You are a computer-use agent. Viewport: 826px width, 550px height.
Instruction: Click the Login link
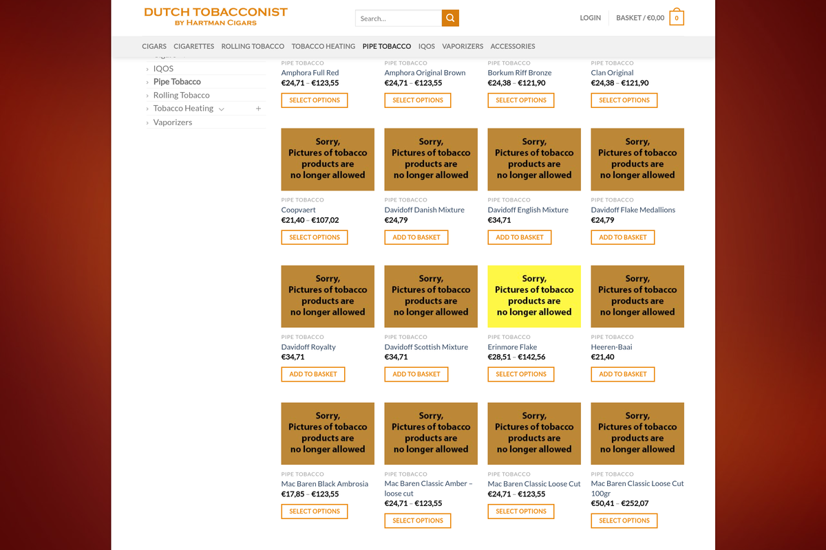click(591, 18)
